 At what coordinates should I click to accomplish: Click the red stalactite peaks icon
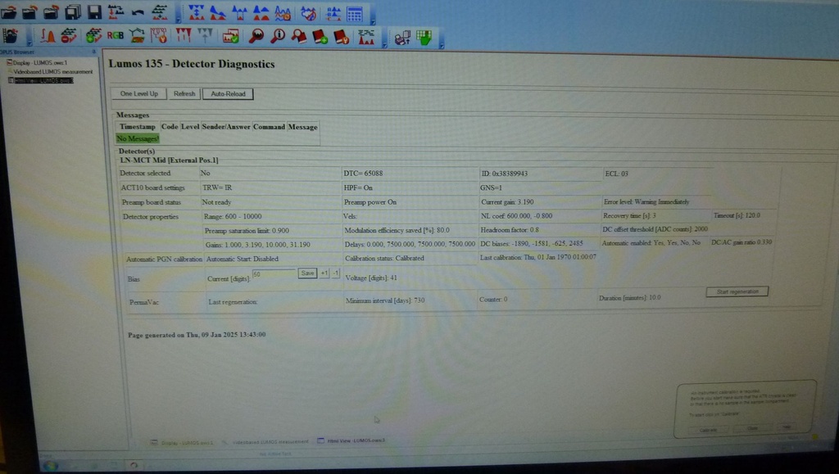[x=183, y=36]
